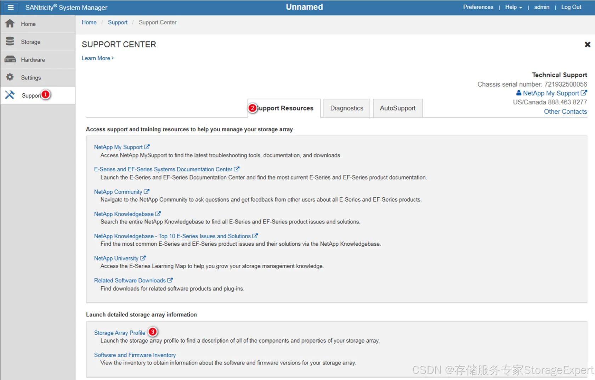Image resolution: width=595 pixels, height=380 pixels.
Task: Click external link icon in Technical Support
Action: [x=584, y=93]
